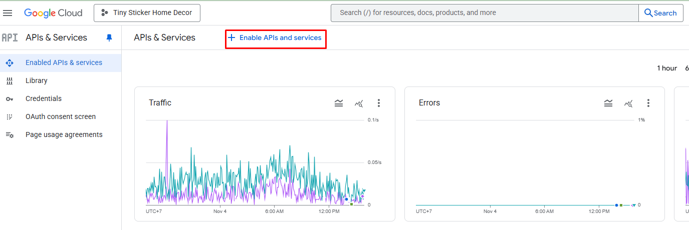689x230 pixels.
Task: Open project picker Tiny Sticker Home Decor
Action: (147, 13)
